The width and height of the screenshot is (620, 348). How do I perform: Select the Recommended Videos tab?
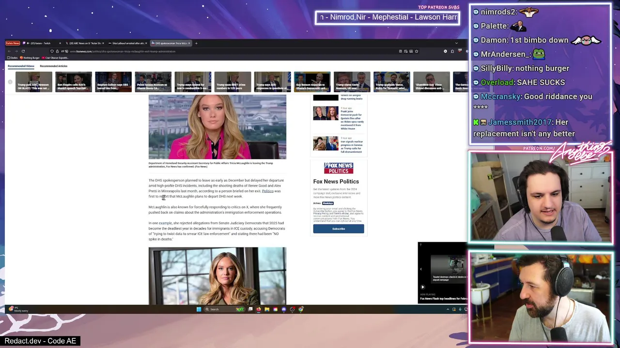(21, 66)
